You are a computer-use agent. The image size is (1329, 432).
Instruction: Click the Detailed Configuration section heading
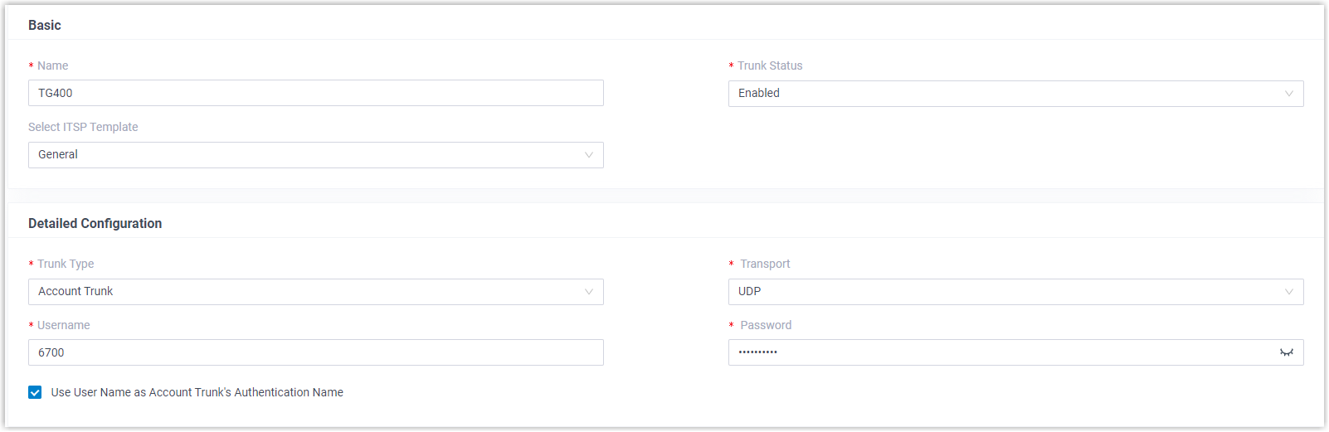coord(95,223)
